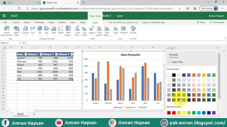Choose the Pie chart type

point(40,31)
